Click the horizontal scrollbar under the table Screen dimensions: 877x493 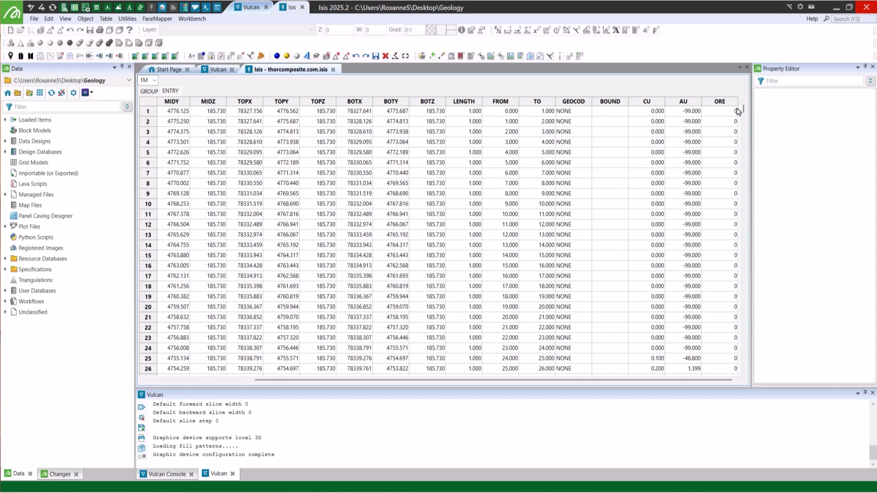(493, 379)
